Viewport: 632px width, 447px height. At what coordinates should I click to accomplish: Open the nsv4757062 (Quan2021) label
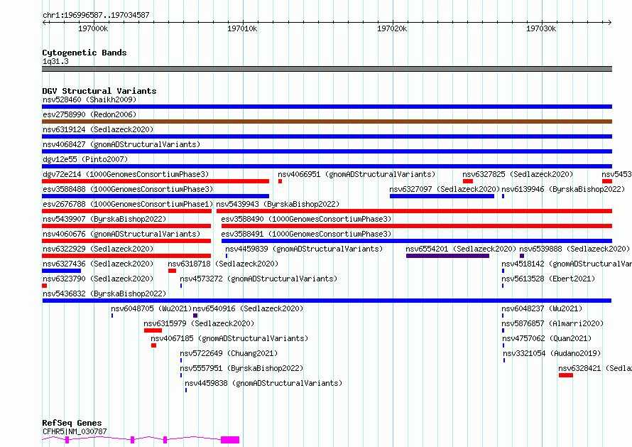click(x=547, y=338)
